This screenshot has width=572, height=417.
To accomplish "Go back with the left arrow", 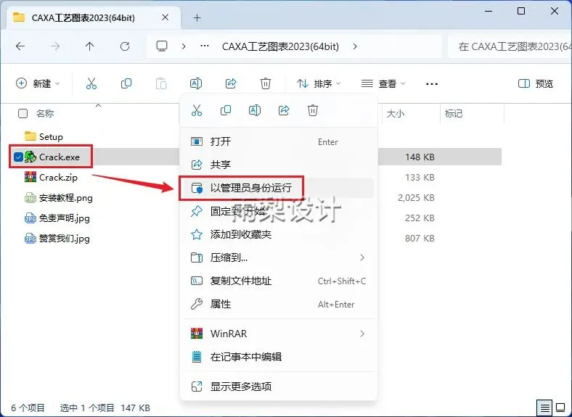I will pos(20,46).
